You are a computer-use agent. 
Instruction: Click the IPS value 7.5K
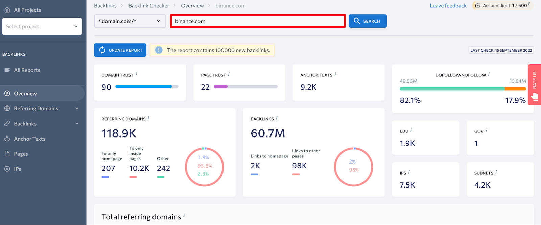pos(407,185)
